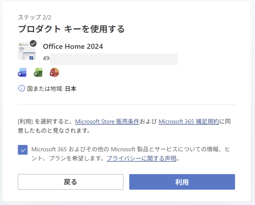Click the ステップ 2/2 step indicator
Image resolution: width=255 pixels, height=205 pixels.
35,17
